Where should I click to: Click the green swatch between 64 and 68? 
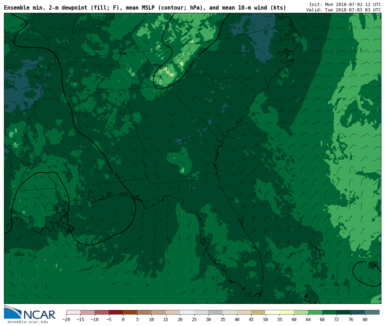click(x=315, y=312)
